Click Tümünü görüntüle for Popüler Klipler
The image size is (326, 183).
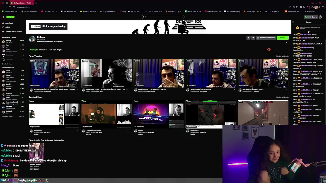[282, 97]
